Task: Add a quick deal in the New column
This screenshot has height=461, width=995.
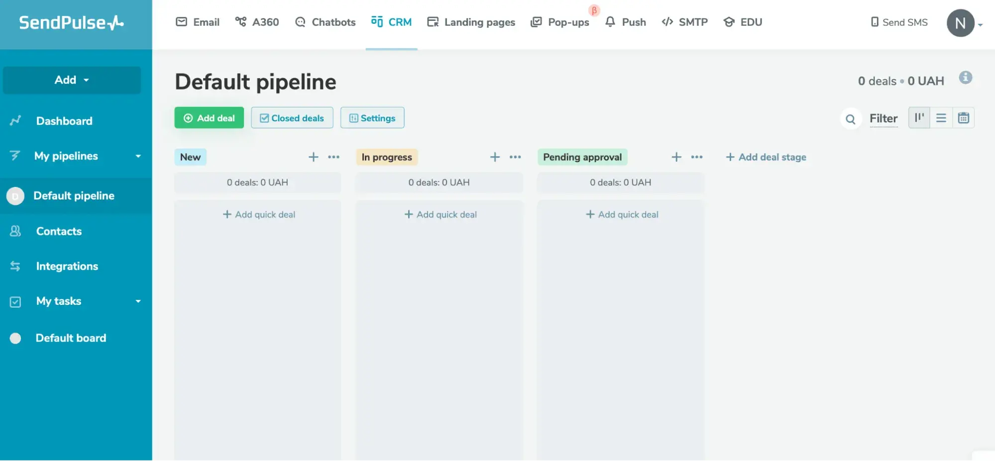Action: click(258, 214)
